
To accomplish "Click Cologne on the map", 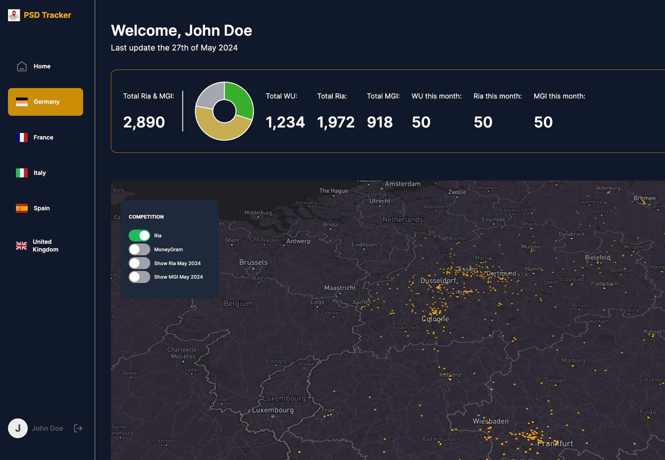I will click(x=435, y=319).
